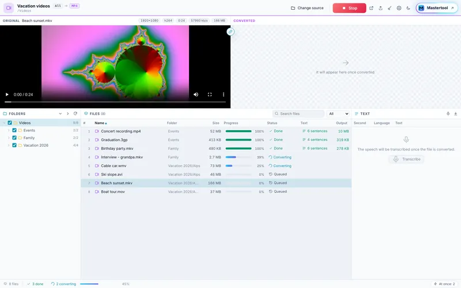Click the expand-all chevron down in the Folders header

[x=61, y=113]
